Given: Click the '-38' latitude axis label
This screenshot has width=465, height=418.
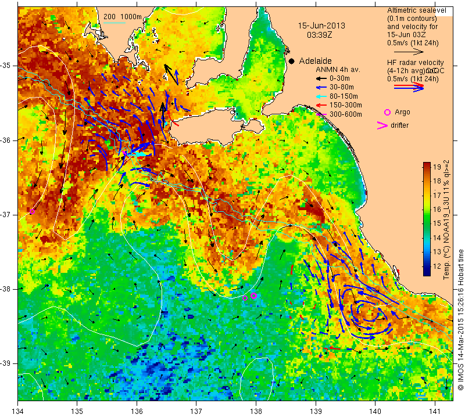Looking at the screenshot, I should (6, 289).
